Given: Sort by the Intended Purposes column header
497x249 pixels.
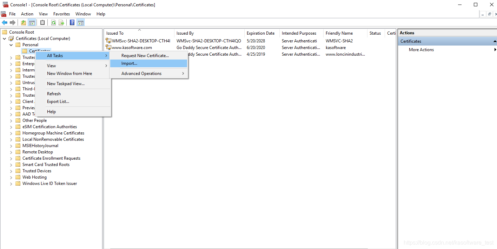Looking at the screenshot, I should 301,33.
